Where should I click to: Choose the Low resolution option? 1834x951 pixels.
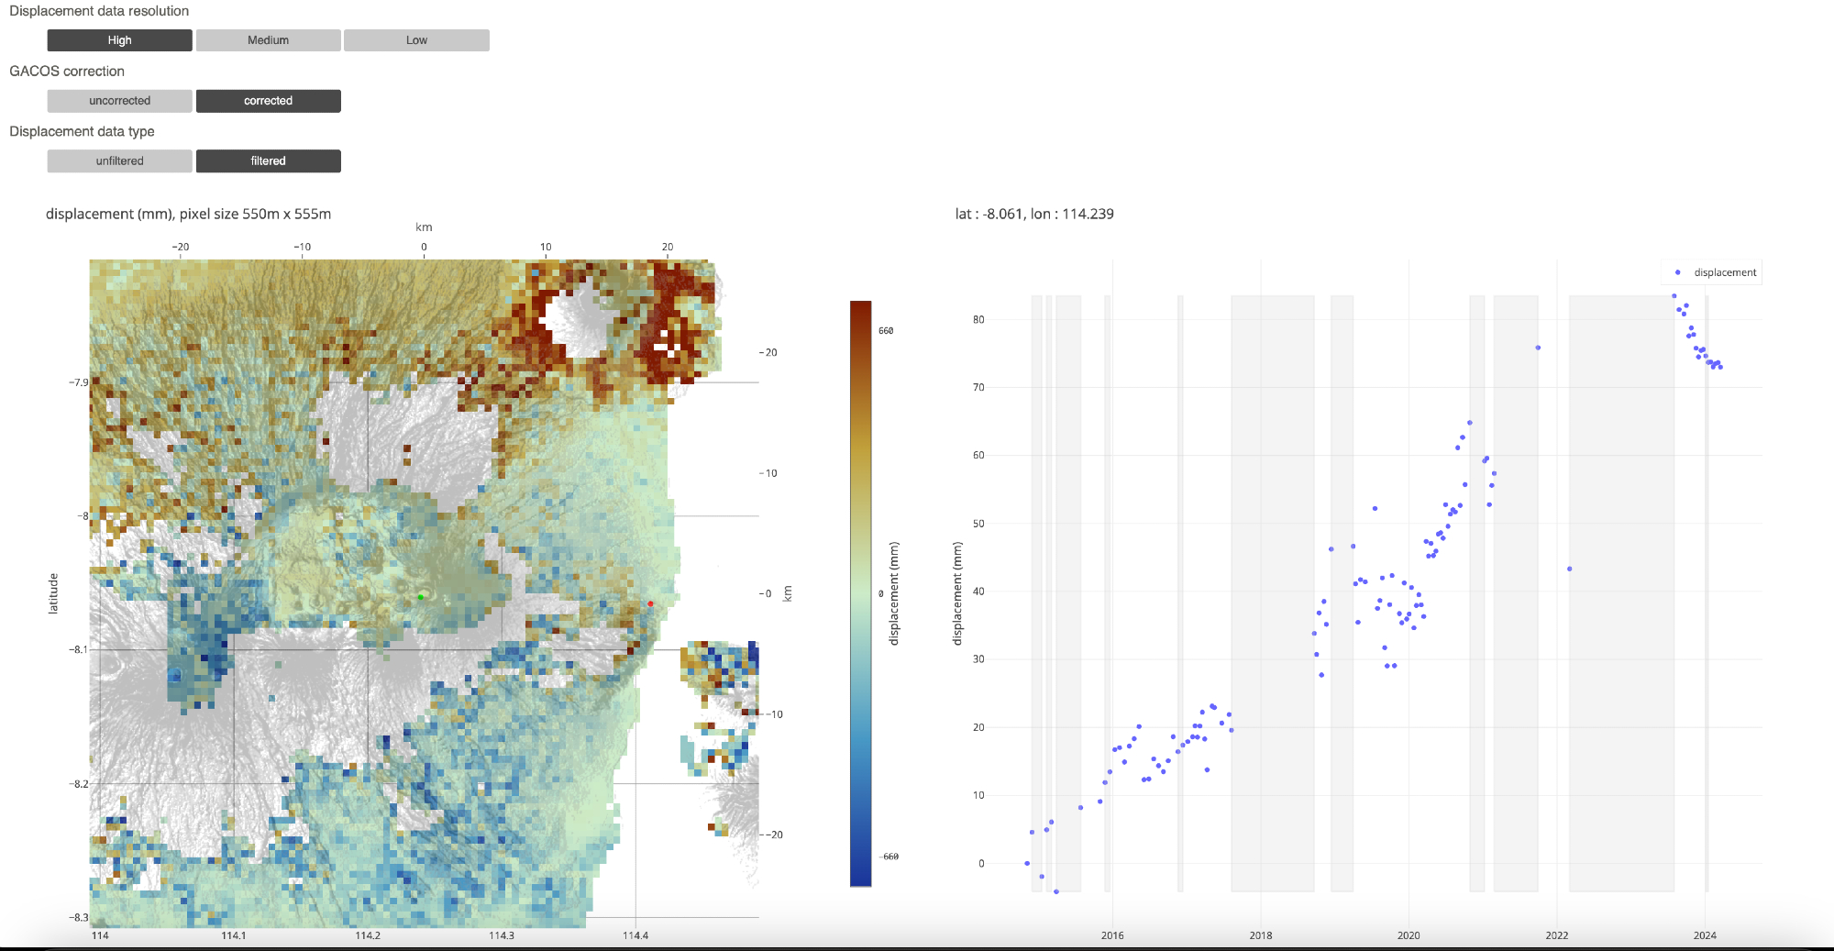coord(416,40)
